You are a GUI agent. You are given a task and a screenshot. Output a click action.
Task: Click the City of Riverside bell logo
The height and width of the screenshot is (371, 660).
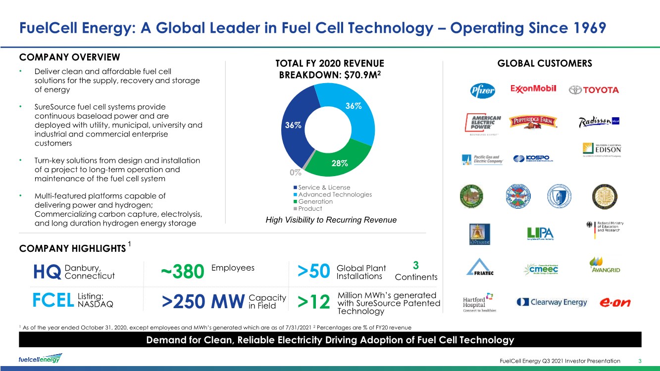click(480, 234)
